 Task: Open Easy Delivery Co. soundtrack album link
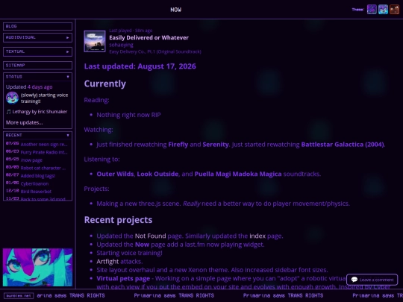pyautogui.click(x=155, y=51)
